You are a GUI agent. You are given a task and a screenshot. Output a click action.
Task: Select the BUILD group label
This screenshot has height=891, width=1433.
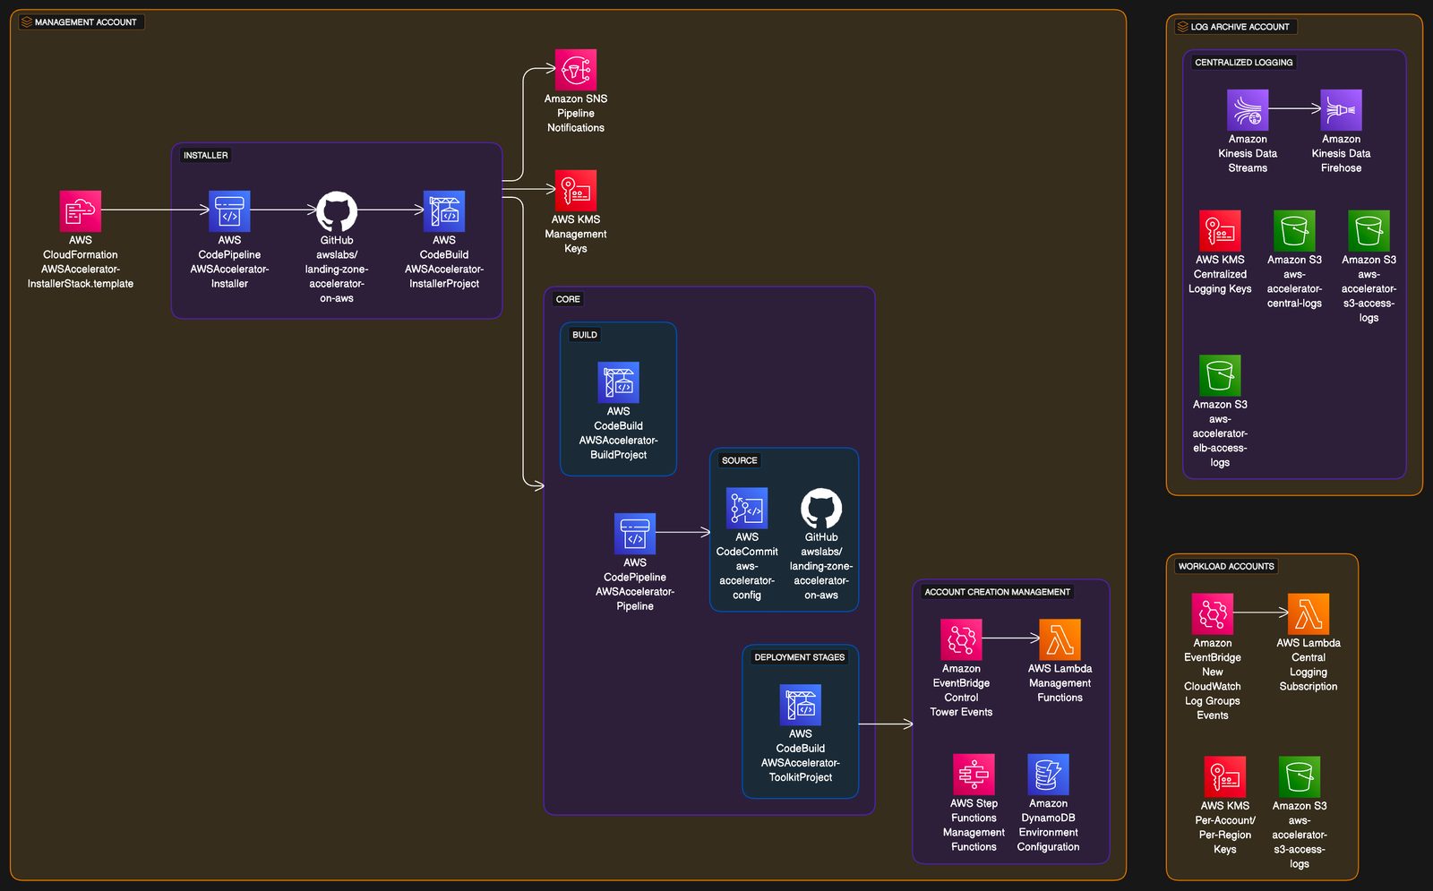pos(584,335)
